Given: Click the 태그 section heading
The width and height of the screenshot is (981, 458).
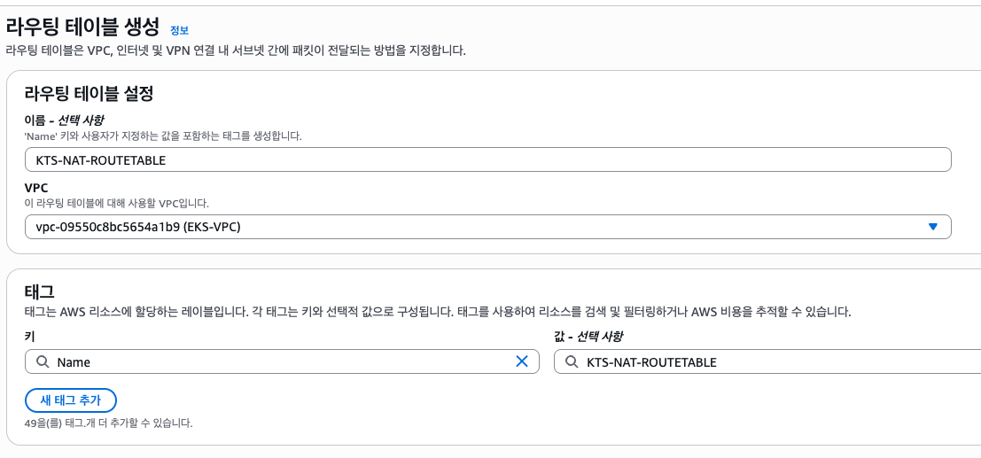Looking at the screenshot, I should (x=39, y=291).
